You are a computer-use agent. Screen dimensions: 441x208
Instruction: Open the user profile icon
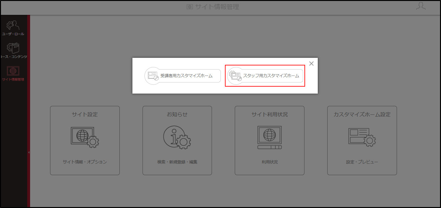421,6
